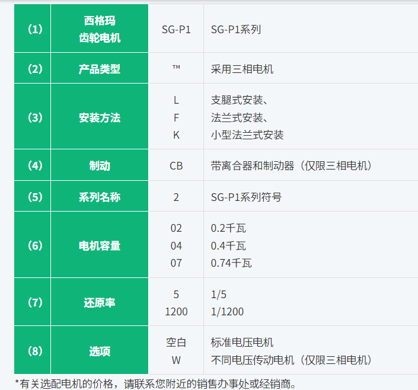Click the 西格玛 齿轮电机 header cell

coord(100,28)
